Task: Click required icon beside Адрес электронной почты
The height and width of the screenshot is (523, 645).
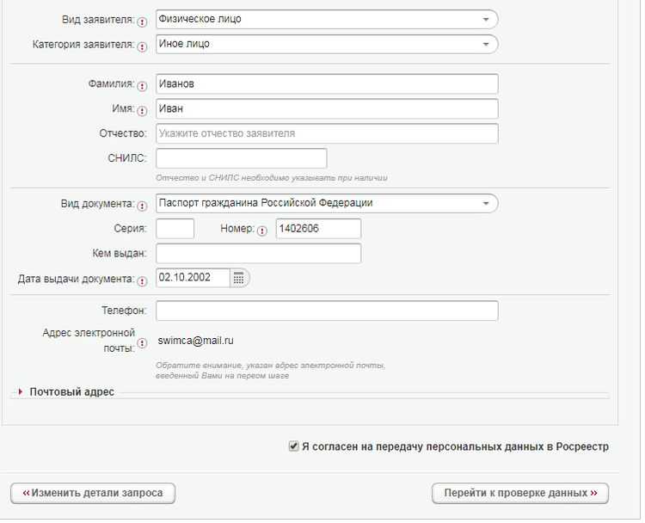Action: point(142,343)
